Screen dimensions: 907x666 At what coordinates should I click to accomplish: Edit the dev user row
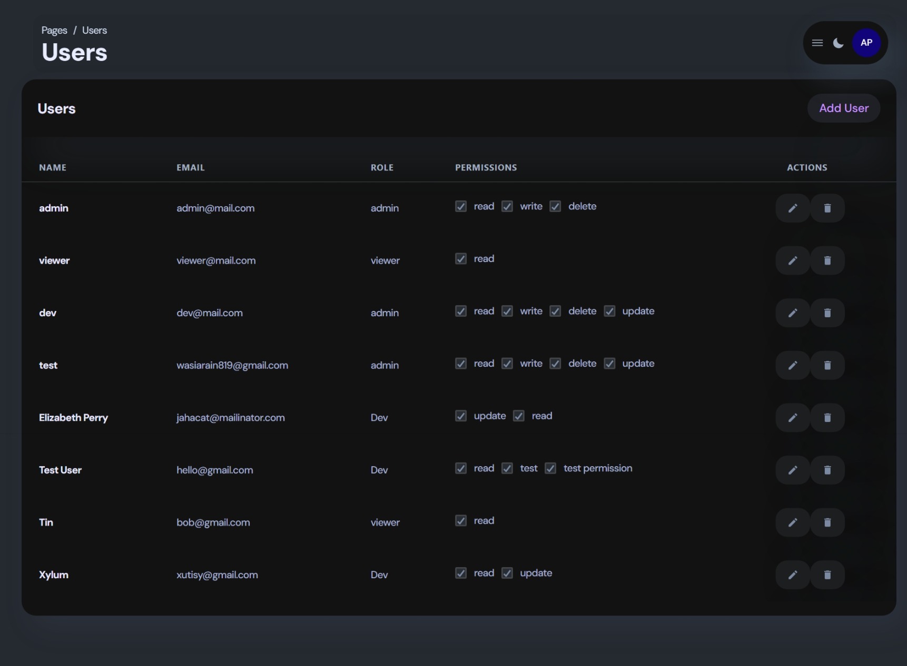(792, 313)
